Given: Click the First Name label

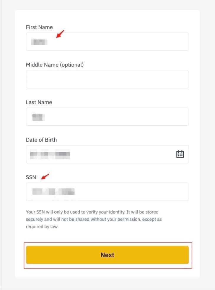Looking at the screenshot, I should 39,27.
